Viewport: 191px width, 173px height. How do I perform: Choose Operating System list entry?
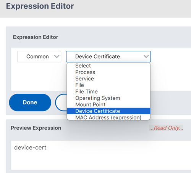pos(108,98)
